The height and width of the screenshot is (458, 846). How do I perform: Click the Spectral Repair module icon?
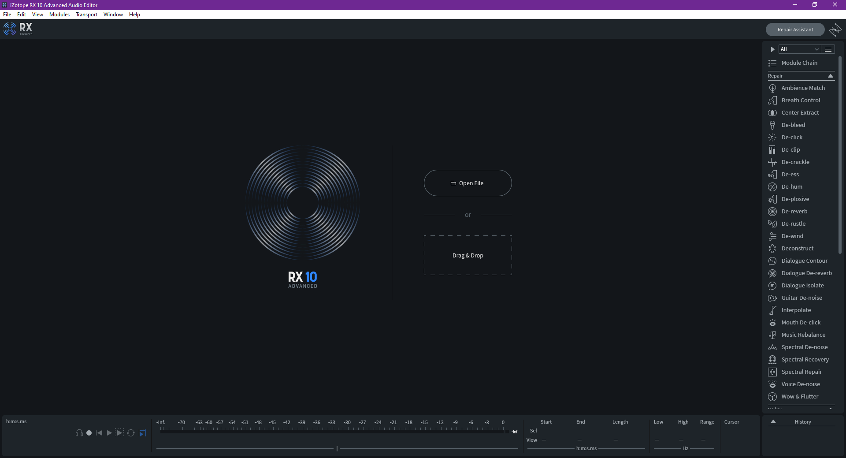[x=772, y=372]
